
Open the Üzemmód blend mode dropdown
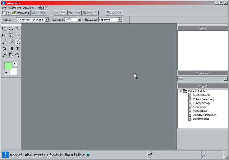(x=120, y=20)
